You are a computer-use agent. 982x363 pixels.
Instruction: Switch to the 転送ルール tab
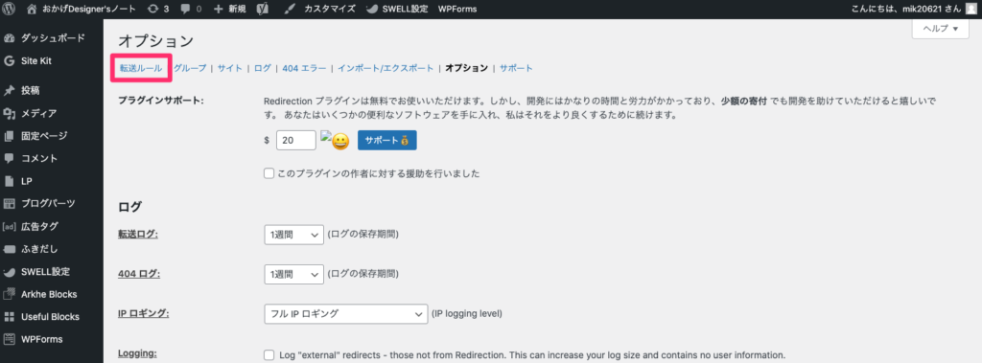click(x=141, y=68)
